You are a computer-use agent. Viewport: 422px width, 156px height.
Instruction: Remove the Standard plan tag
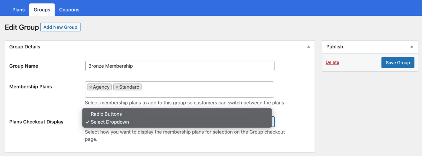click(x=117, y=87)
